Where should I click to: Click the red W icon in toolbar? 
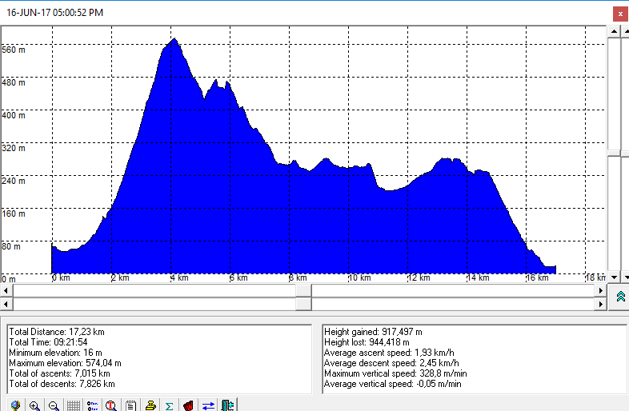[x=188, y=405]
